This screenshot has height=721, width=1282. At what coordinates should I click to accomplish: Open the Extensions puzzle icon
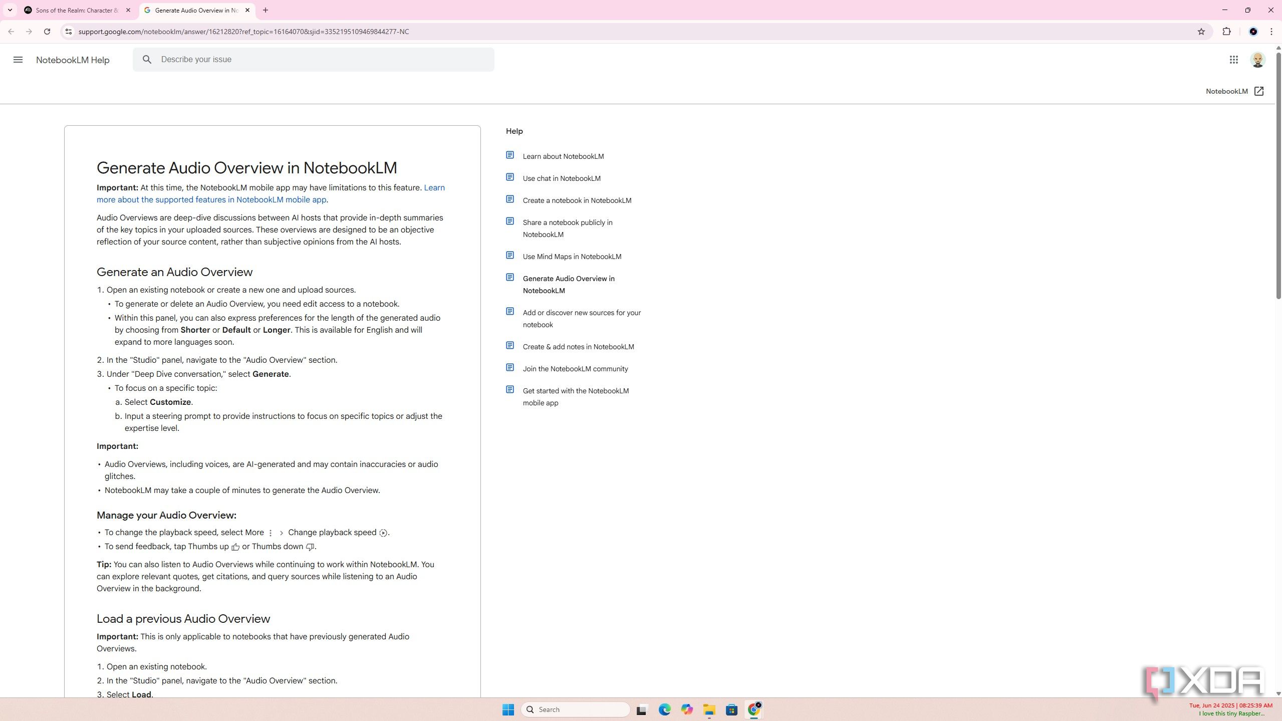[x=1226, y=32]
